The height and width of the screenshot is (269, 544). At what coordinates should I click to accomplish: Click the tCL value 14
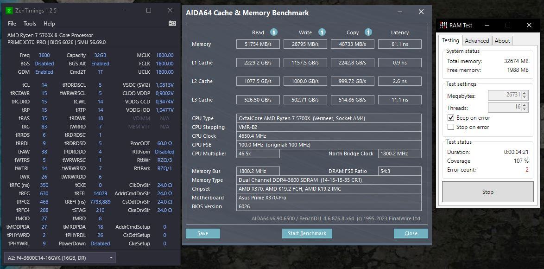pyautogui.click(x=44, y=85)
